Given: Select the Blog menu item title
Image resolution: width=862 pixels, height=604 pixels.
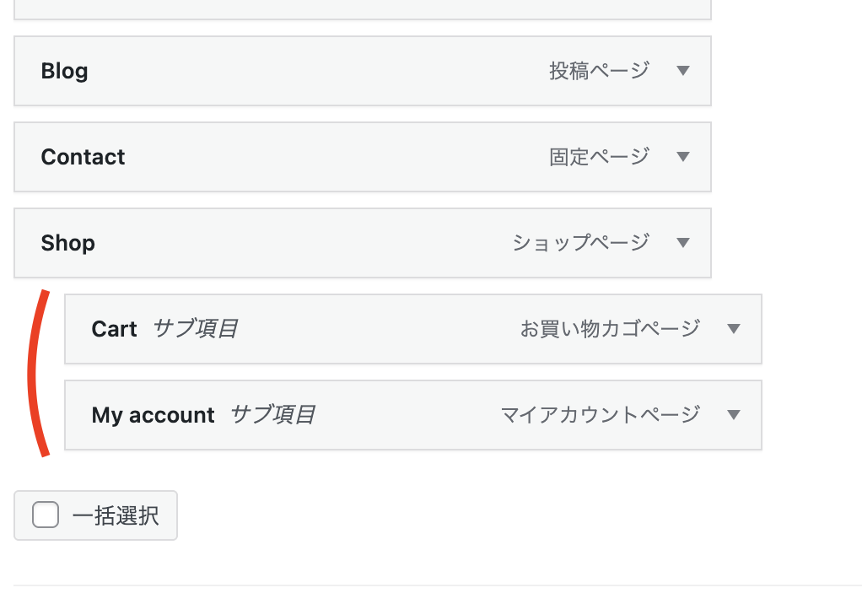Looking at the screenshot, I should tap(64, 71).
